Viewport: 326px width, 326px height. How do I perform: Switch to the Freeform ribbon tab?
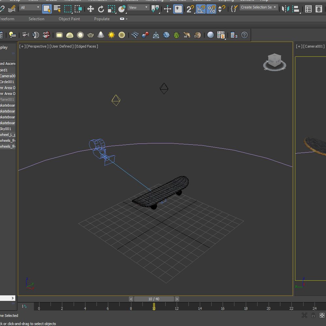[x=7, y=19]
